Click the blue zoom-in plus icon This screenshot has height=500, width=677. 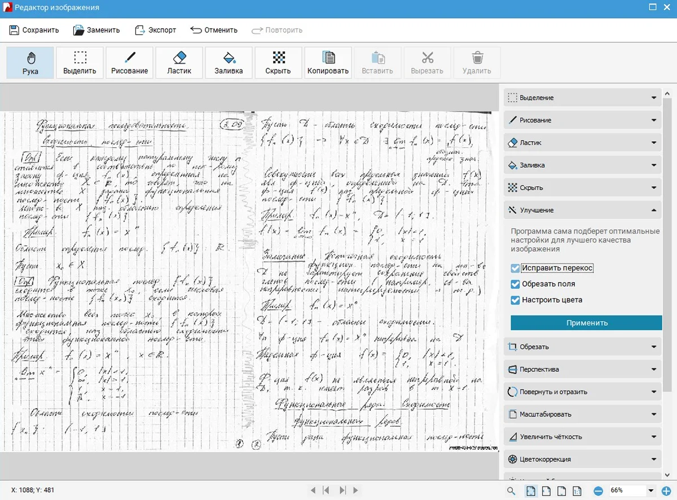pyautogui.click(x=666, y=491)
